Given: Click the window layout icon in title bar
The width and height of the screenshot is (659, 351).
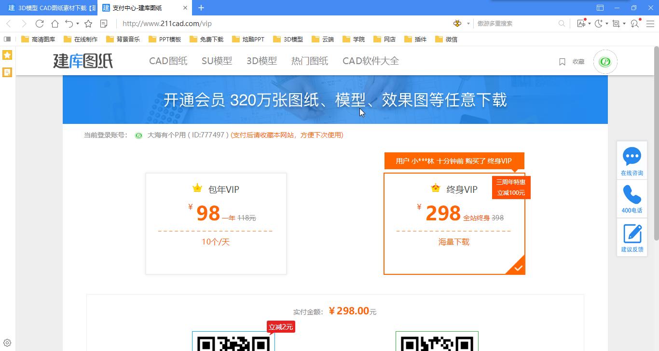Looking at the screenshot, I should pos(600,8).
